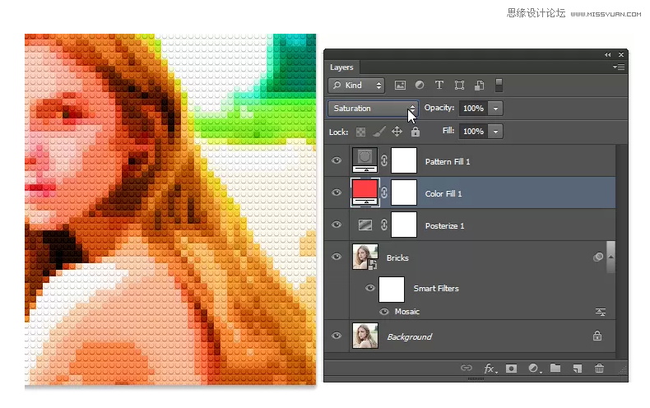Click Color Fill 1 layer mask thumbnail

(x=404, y=192)
